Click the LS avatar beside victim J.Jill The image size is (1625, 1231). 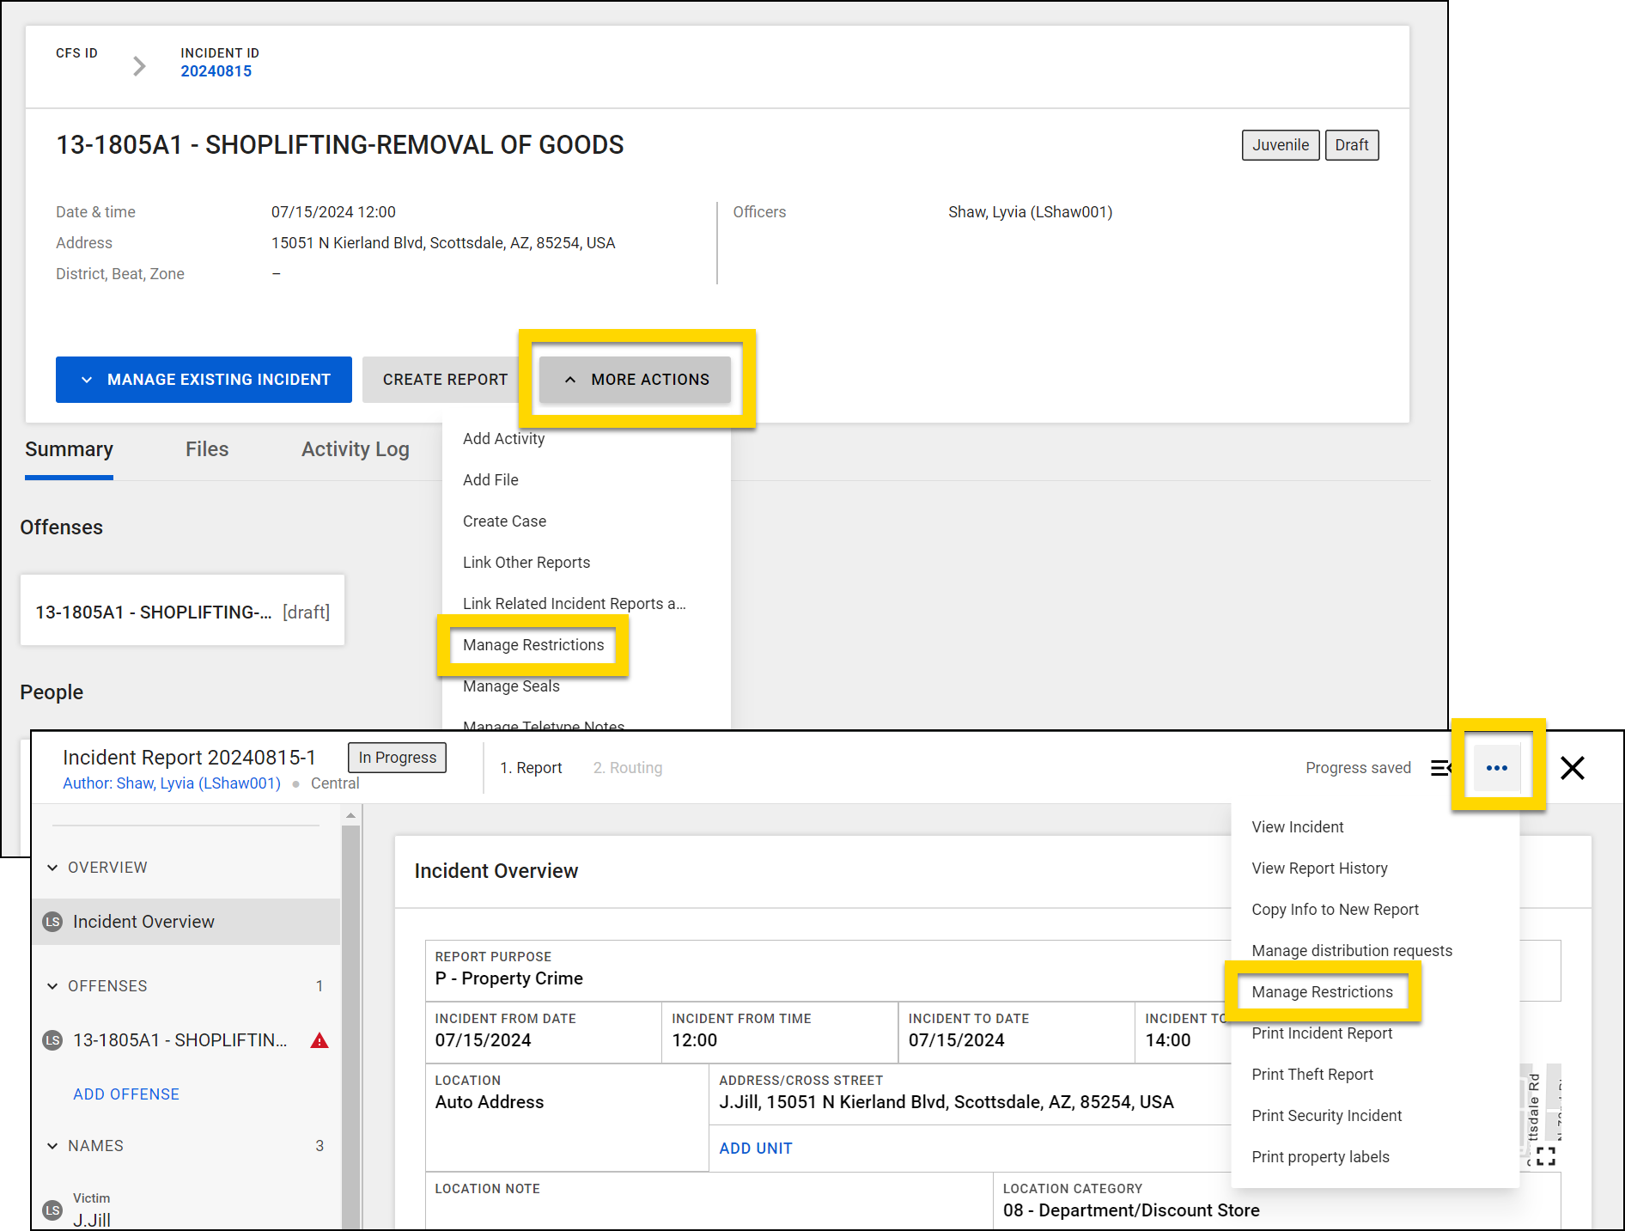pos(52,1210)
